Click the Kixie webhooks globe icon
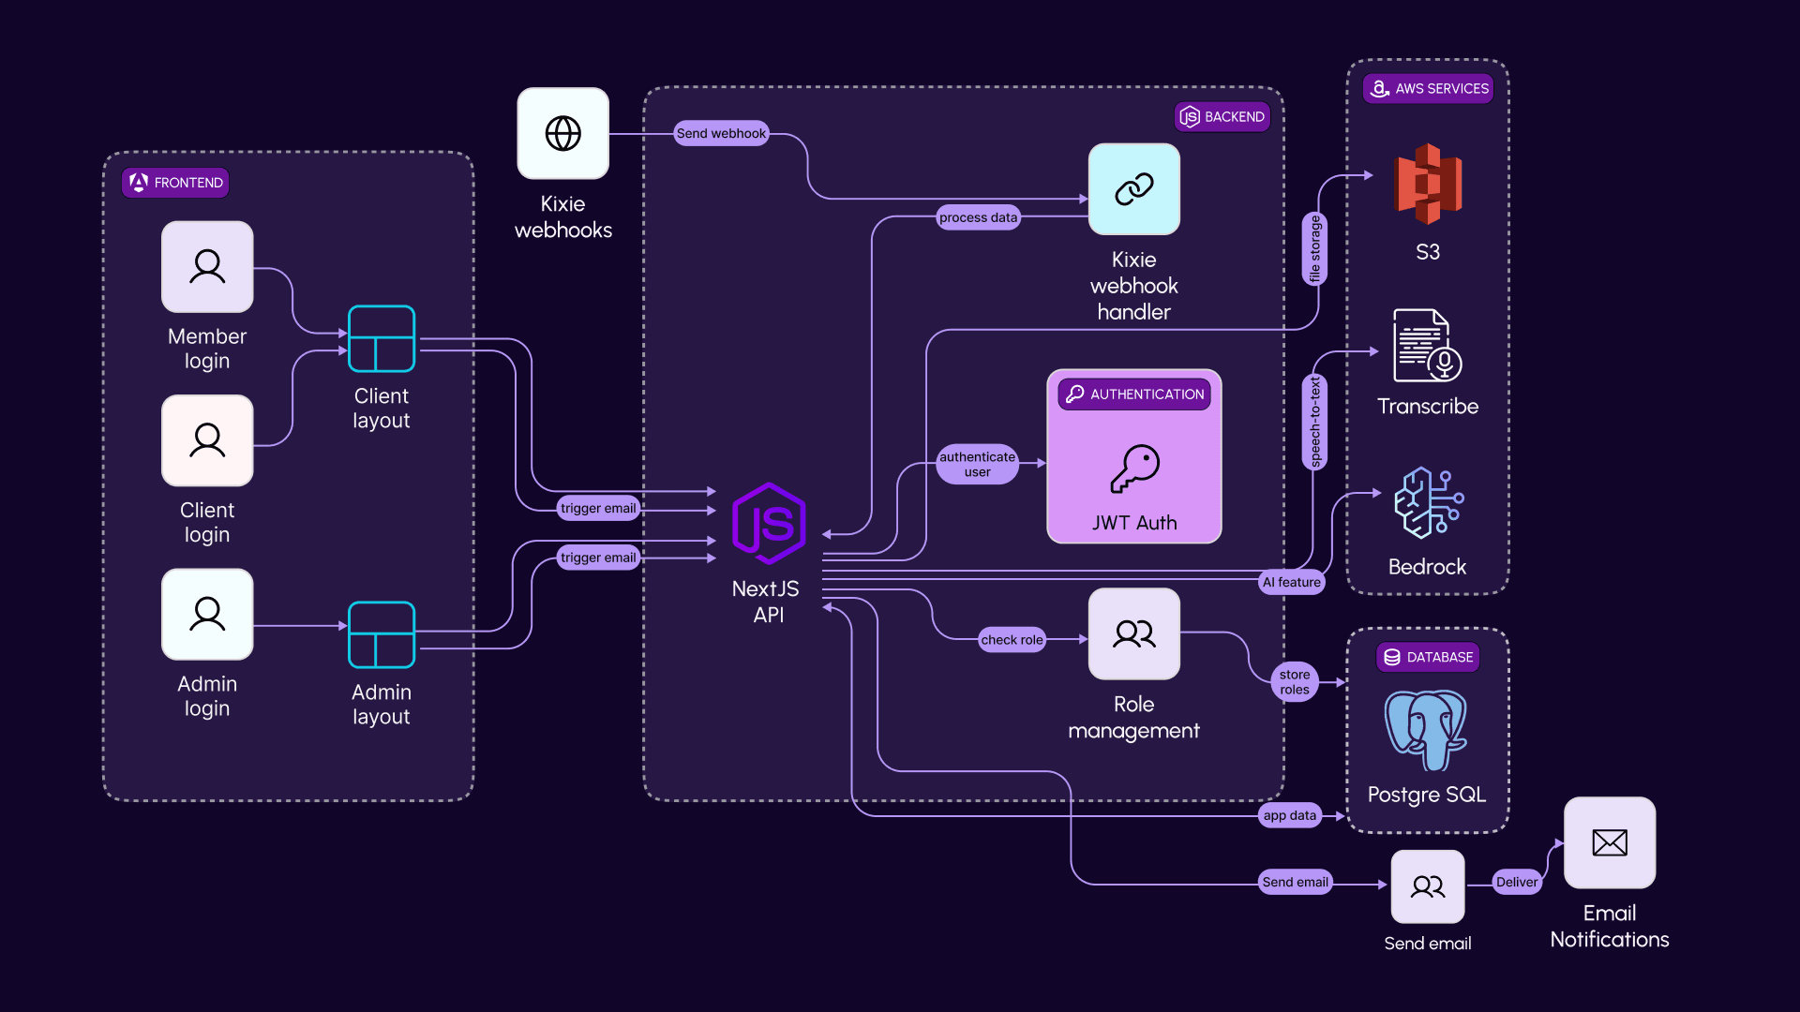This screenshot has width=1800, height=1012. pos(562,133)
